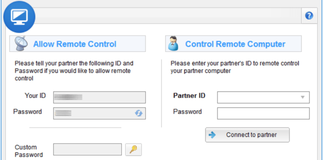Select the Your ID field

pyautogui.click(x=100, y=97)
